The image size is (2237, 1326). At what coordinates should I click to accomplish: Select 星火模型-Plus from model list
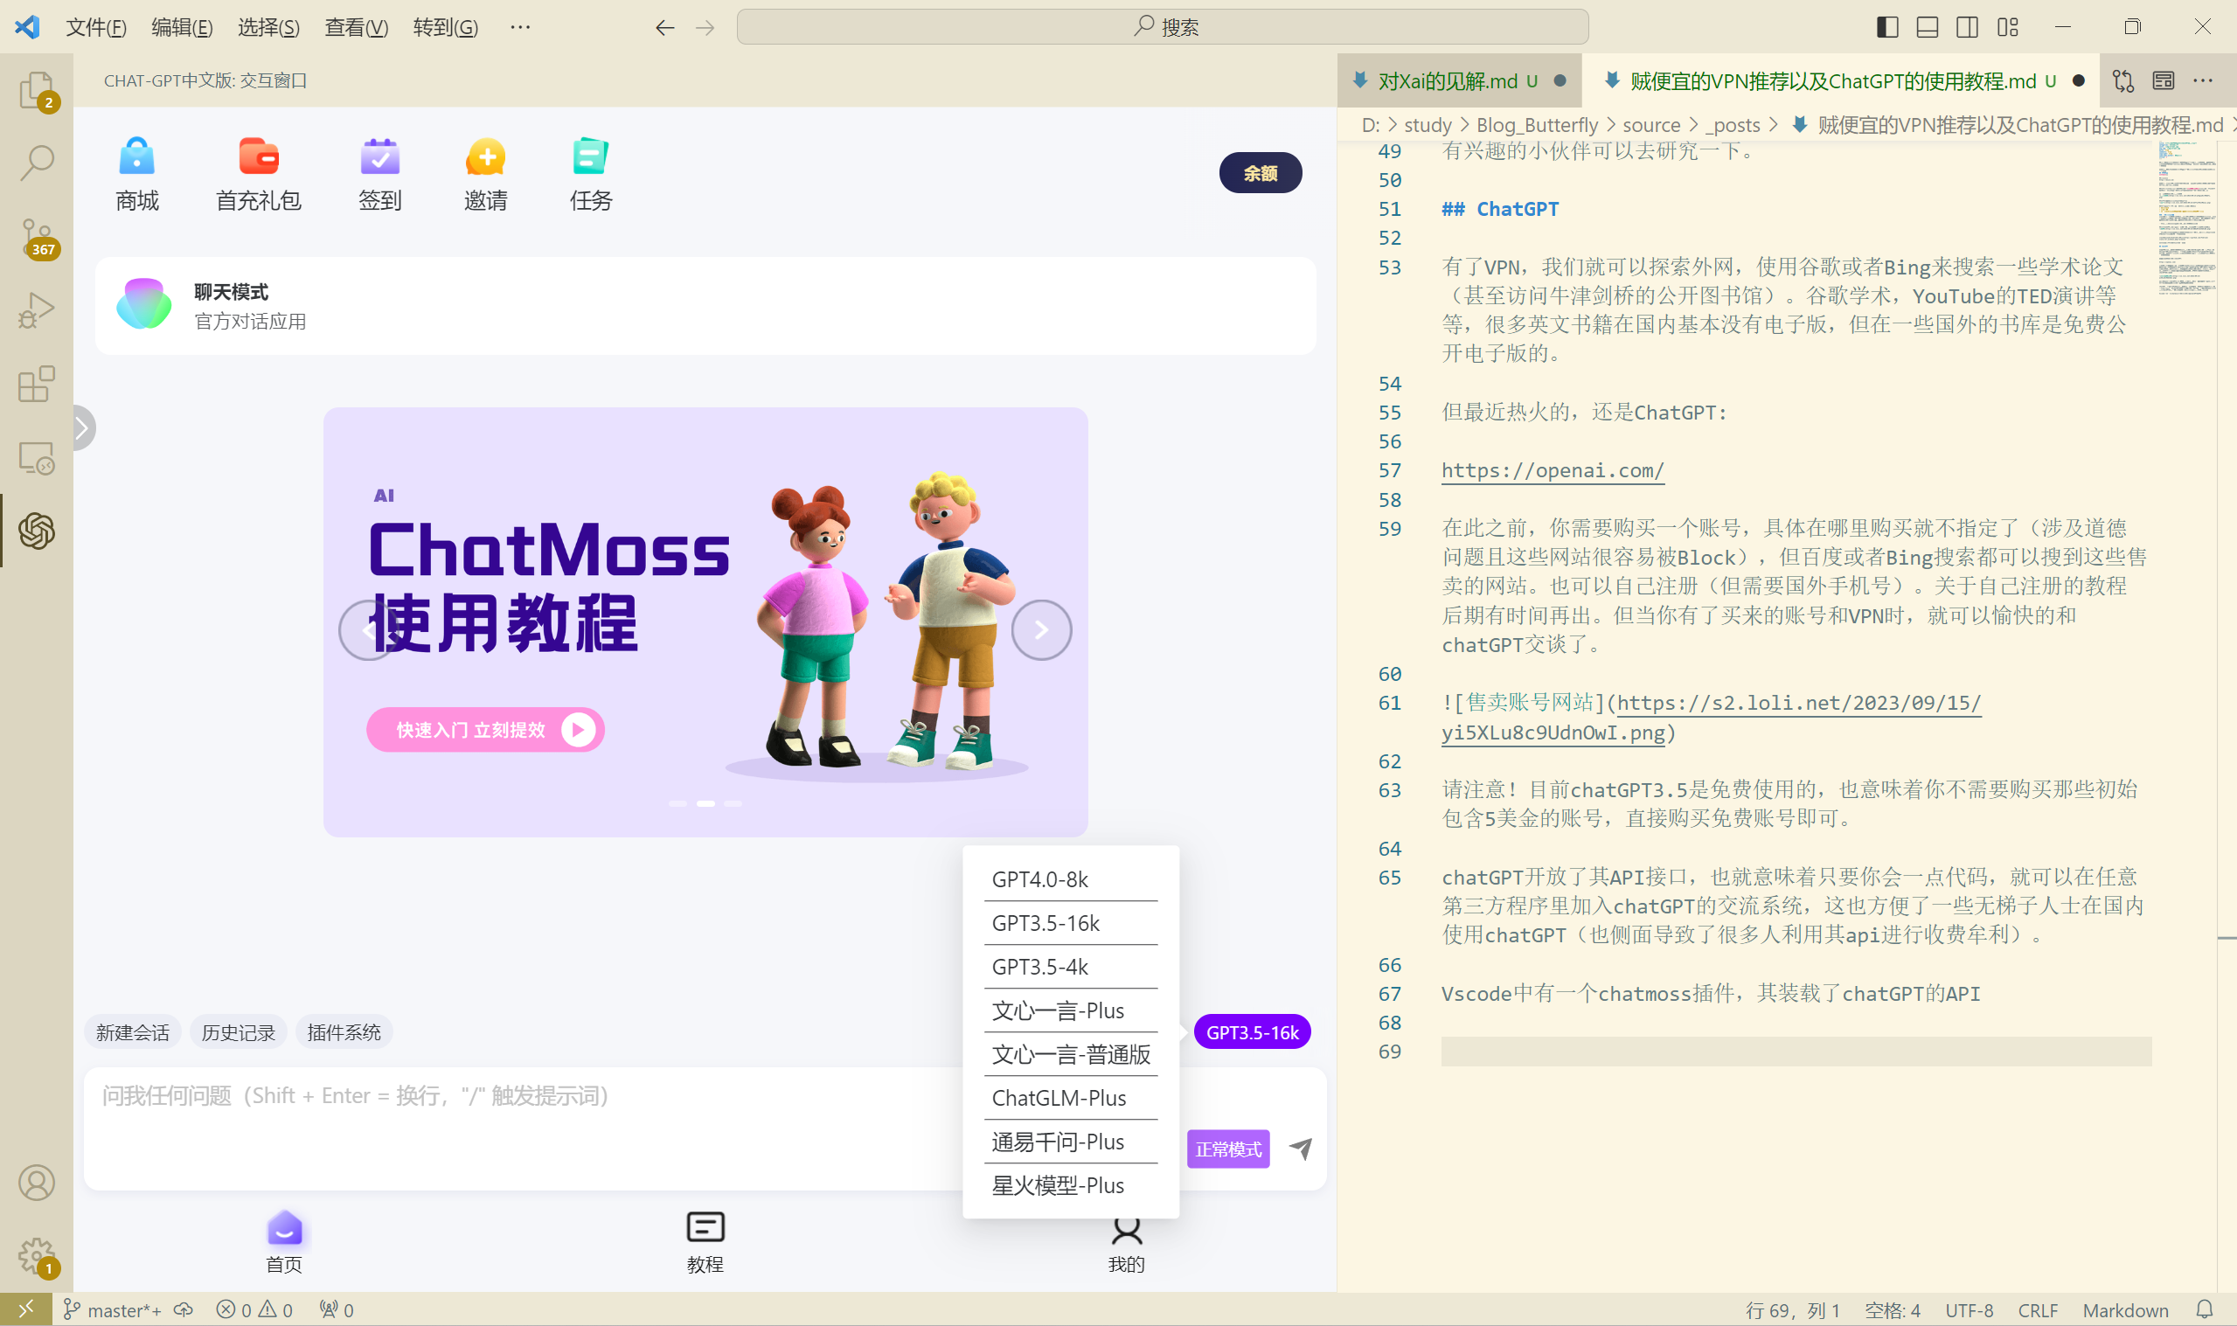1070,1186
